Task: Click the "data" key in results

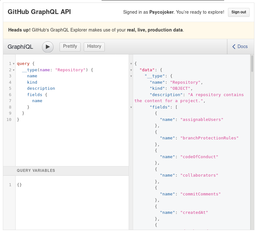Action: (147, 70)
